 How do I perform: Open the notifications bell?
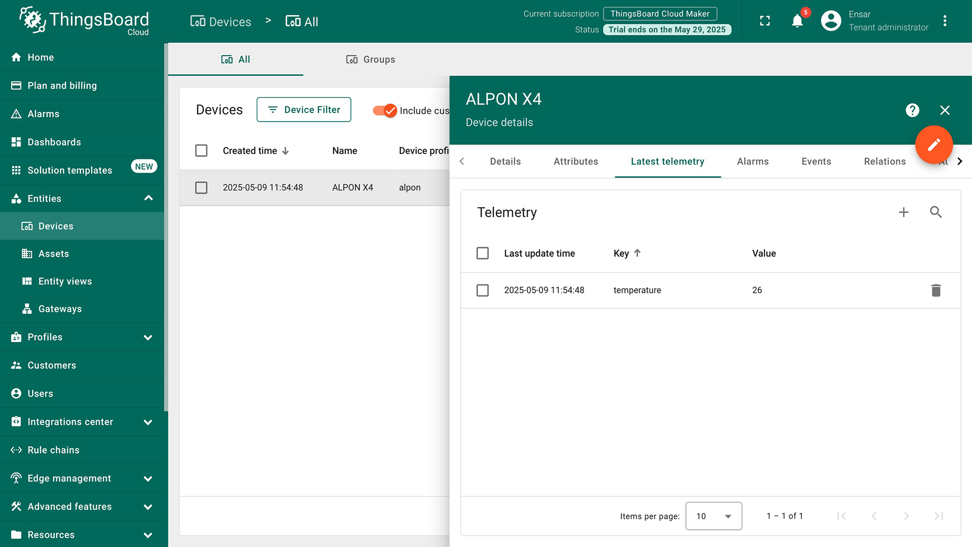pyautogui.click(x=797, y=21)
